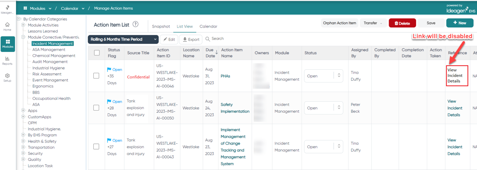Open the PHAs action item link
This screenshot has width=477, height=170.
(226, 76)
